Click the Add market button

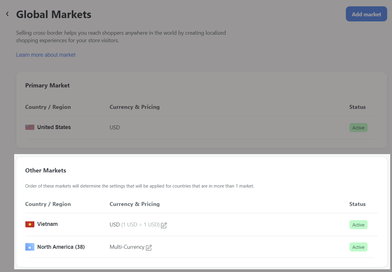tap(366, 14)
